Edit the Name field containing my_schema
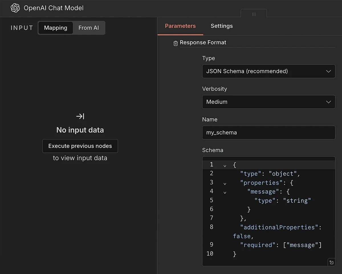The image size is (342, 274). [268, 132]
